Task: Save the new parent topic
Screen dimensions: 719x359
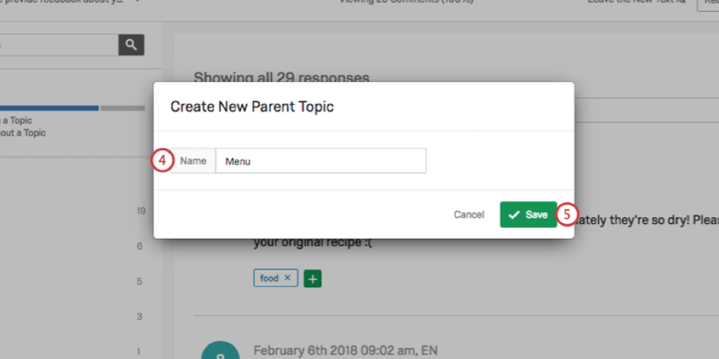Action: tap(528, 215)
